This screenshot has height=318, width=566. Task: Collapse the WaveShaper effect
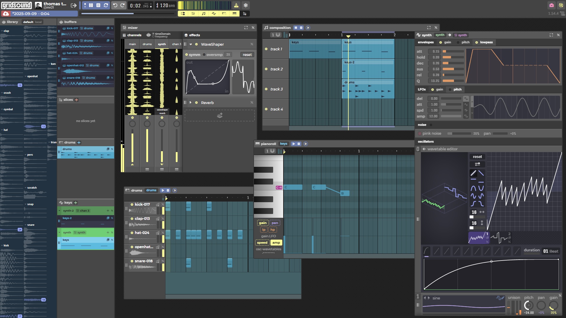191,45
